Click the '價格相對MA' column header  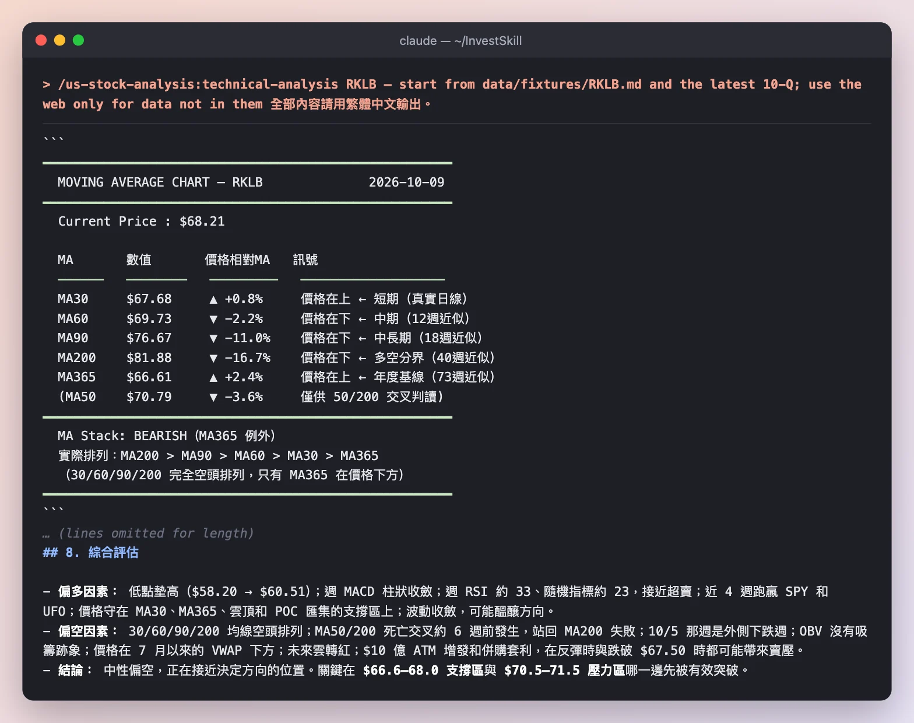click(x=237, y=260)
